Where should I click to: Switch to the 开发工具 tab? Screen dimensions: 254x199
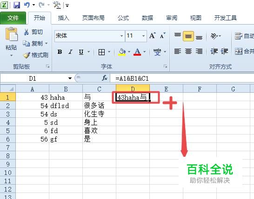click(x=225, y=18)
